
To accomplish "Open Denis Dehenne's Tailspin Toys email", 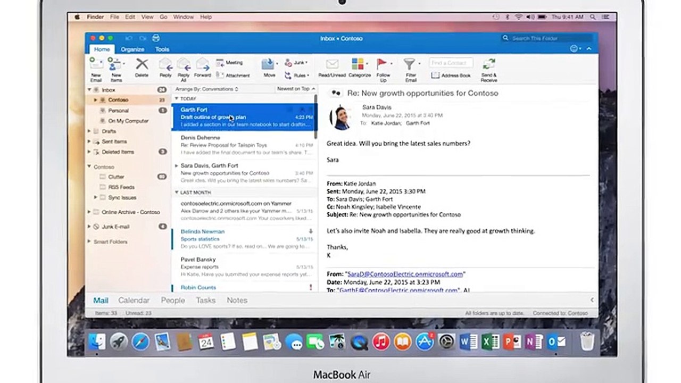I will [x=244, y=145].
